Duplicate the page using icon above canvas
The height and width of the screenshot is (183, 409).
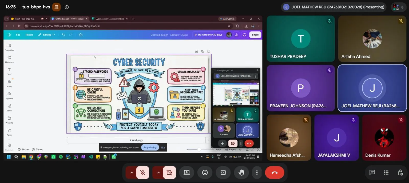click(x=202, y=51)
